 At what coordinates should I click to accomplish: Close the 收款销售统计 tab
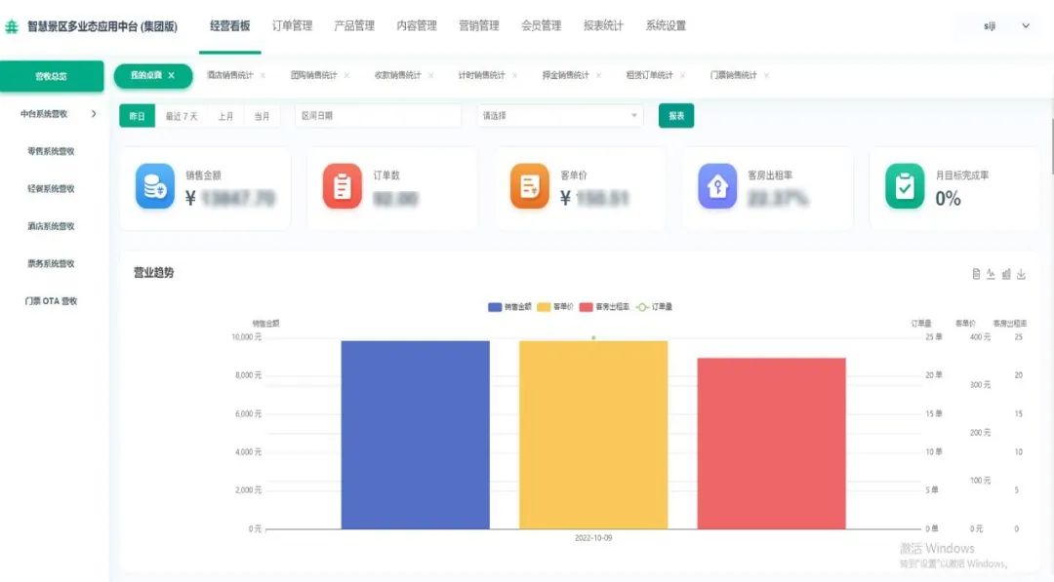pos(431,75)
